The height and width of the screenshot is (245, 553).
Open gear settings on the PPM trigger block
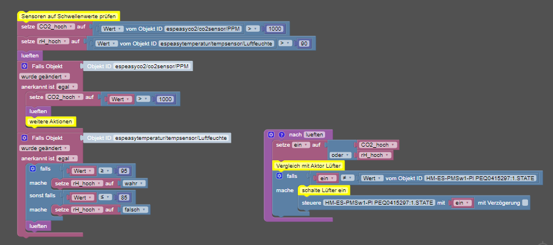point(24,66)
